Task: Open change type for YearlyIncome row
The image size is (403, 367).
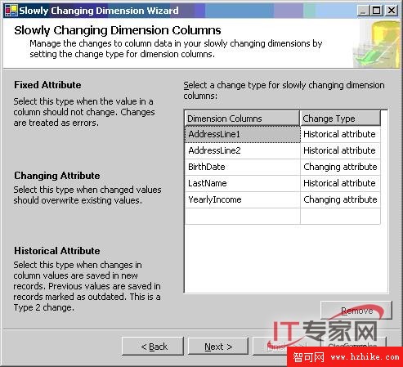Action: coord(340,199)
